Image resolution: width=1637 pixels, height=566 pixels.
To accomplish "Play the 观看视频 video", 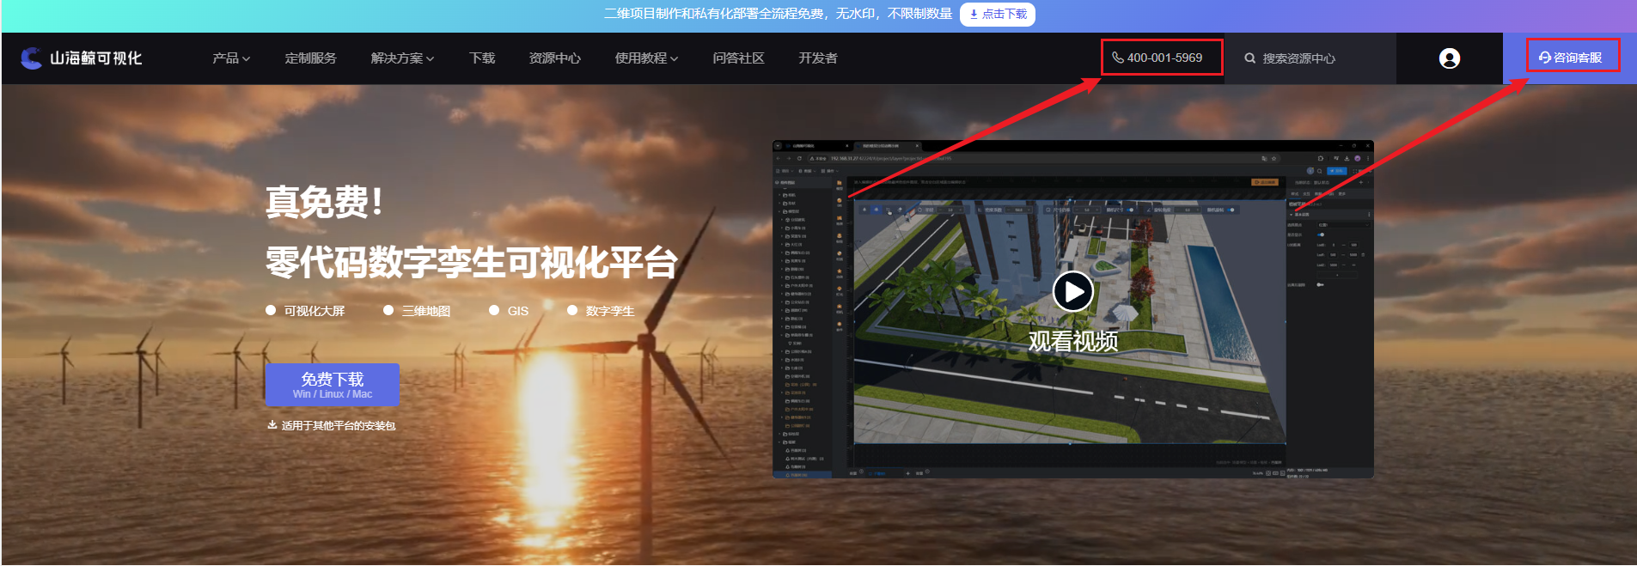I will point(1072,292).
